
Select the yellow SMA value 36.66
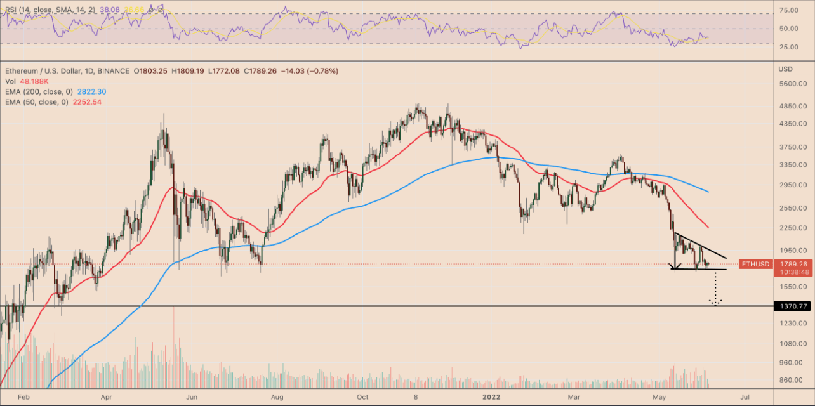pos(135,10)
